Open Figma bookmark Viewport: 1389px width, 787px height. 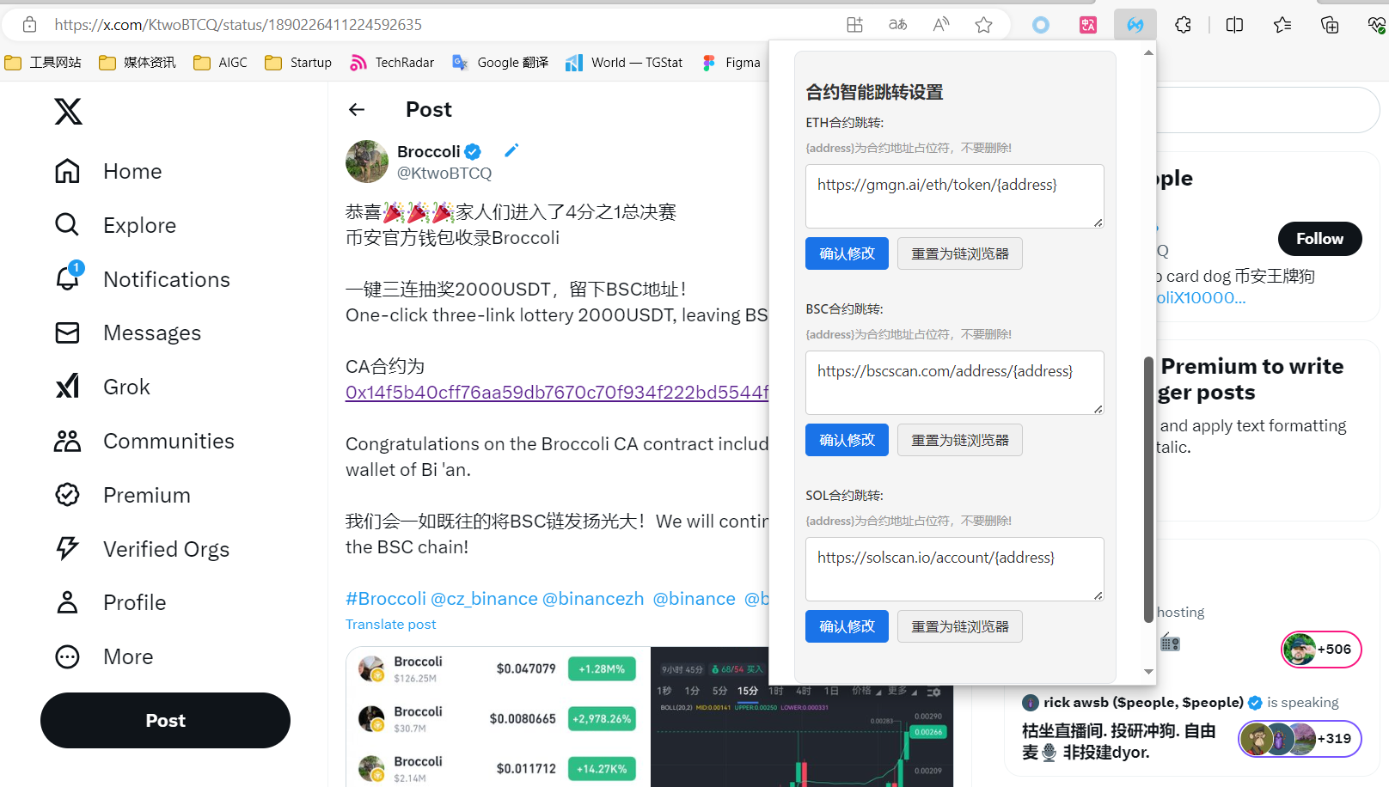[x=731, y=62]
